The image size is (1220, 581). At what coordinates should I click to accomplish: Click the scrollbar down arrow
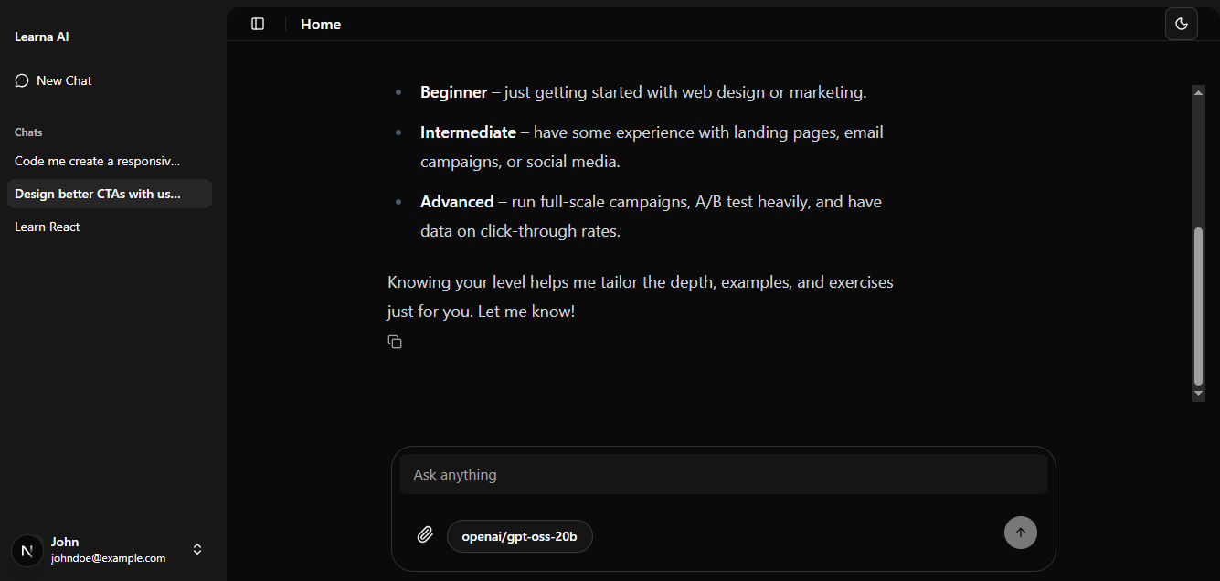tap(1199, 394)
